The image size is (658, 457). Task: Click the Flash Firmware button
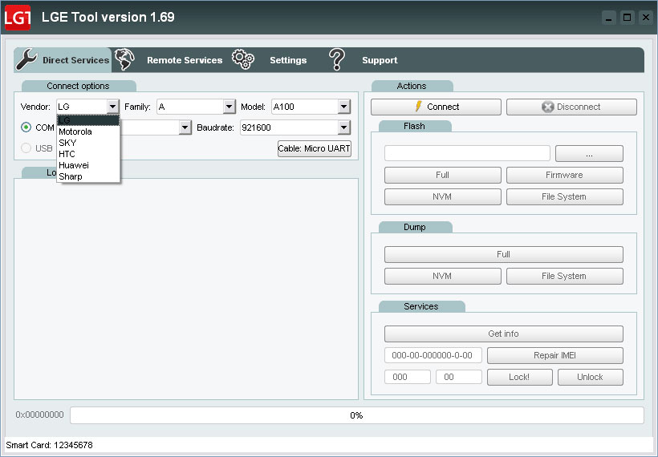[x=564, y=176]
